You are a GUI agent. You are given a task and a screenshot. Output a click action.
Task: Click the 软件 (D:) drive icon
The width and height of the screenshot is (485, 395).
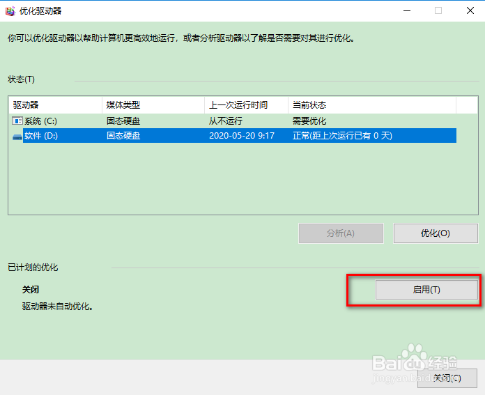point(17,137)
